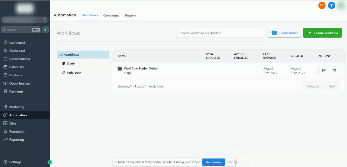This screenshot has height=167, width=347.
Task: Open the account switcher dropdown
Action: click(25, 20)
